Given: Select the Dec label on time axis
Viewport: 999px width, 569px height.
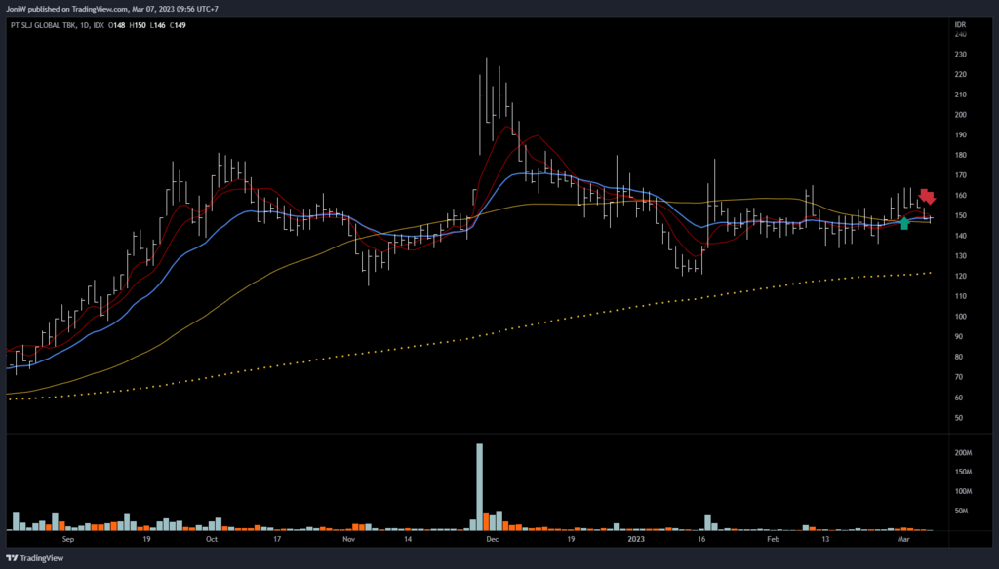Looking at the screenshot, I should tap(492, 537).
